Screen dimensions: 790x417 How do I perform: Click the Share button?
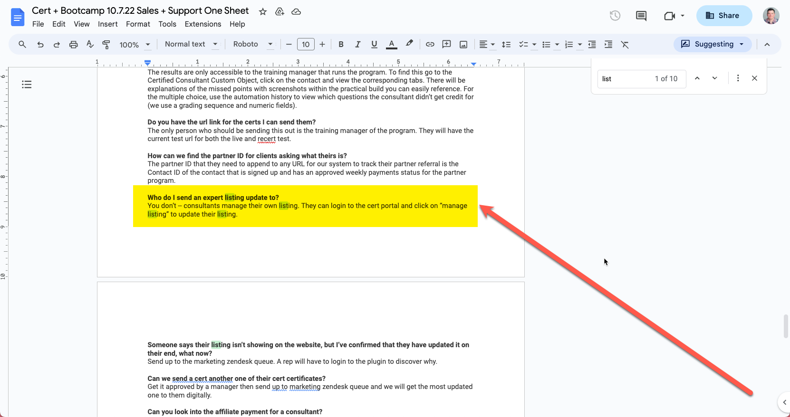[723, 16]
